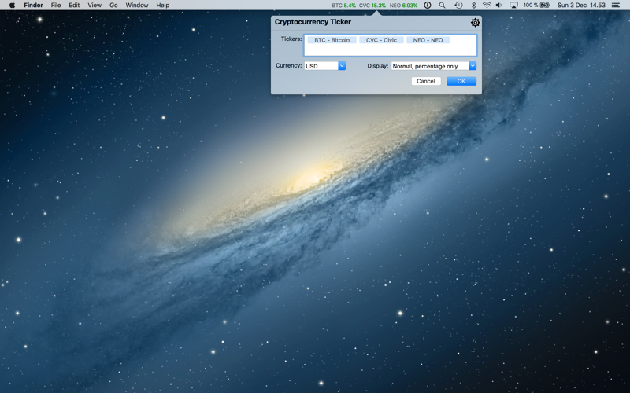The width and height of the screenshot is (630, 393).
Task: Open the View menu
Action: (x=94, y=6)
